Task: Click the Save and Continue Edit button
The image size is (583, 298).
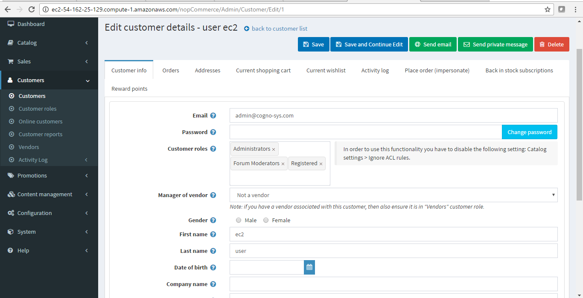Action: (369, 44)
